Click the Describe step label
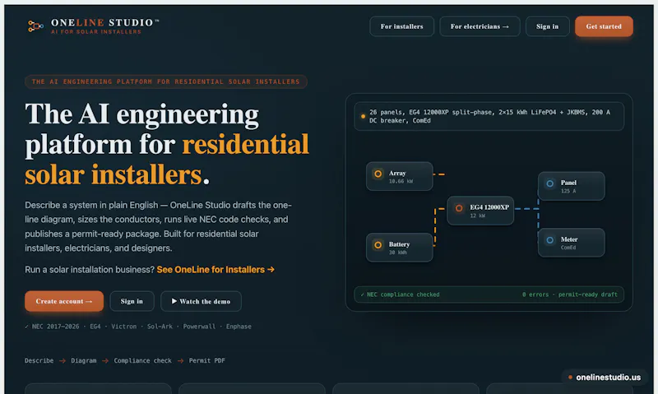The image size is (658, 394). tap(39, 360)
